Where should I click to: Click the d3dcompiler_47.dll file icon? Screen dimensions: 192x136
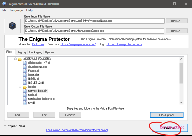25,63
